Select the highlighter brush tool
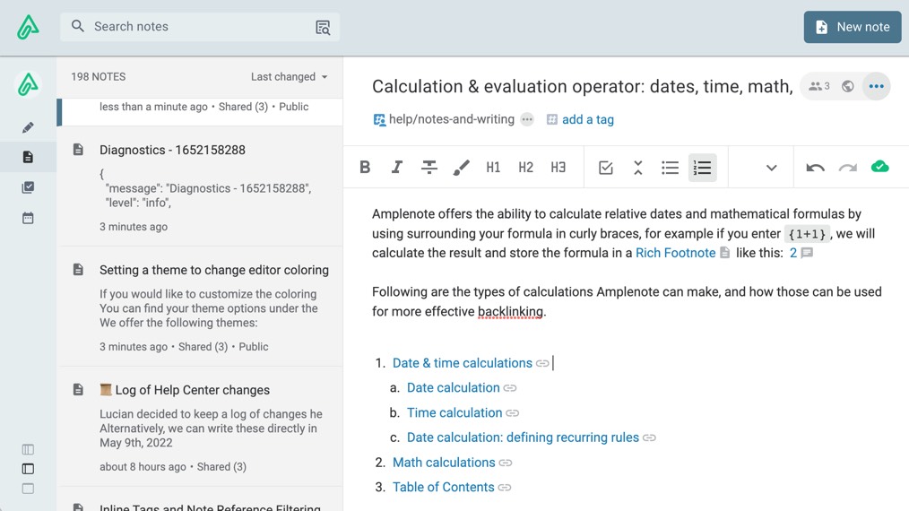This screenshot has height=511, width=909. [461, 168]
